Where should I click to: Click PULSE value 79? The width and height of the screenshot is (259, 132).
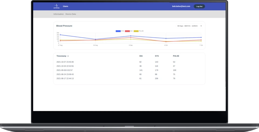tap(174, 79)
